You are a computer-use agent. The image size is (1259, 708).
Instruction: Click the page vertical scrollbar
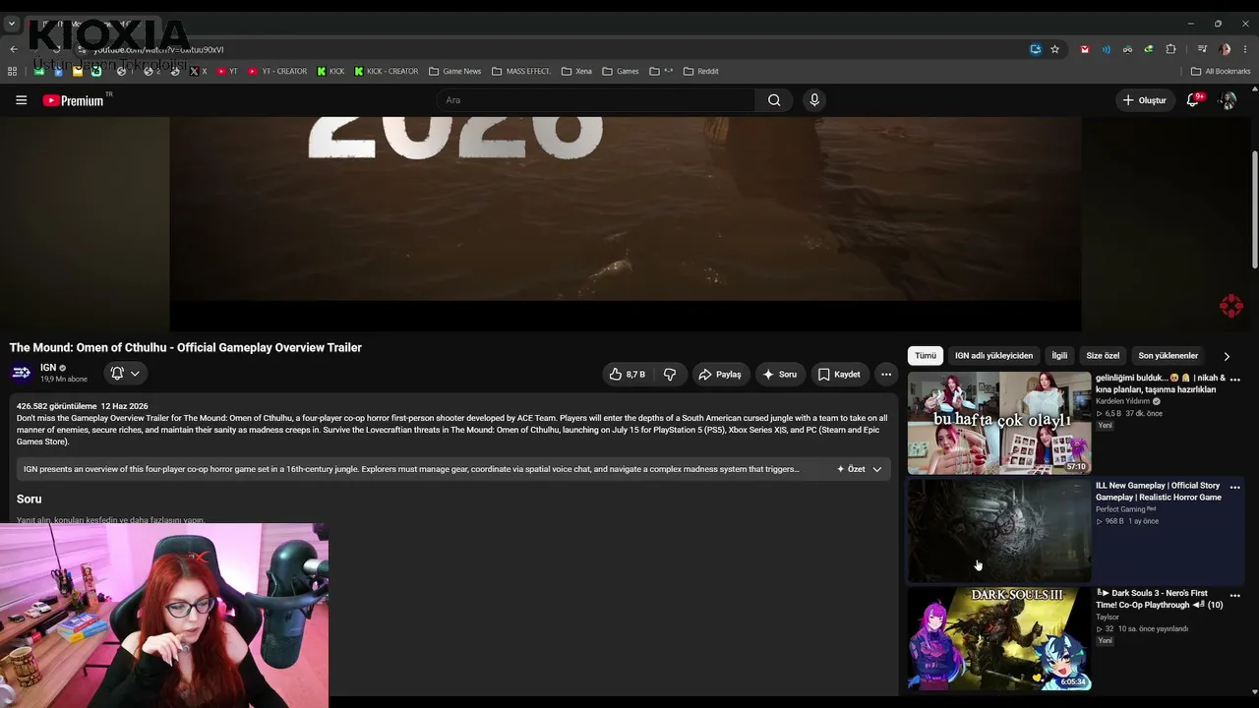point(1254,208)
